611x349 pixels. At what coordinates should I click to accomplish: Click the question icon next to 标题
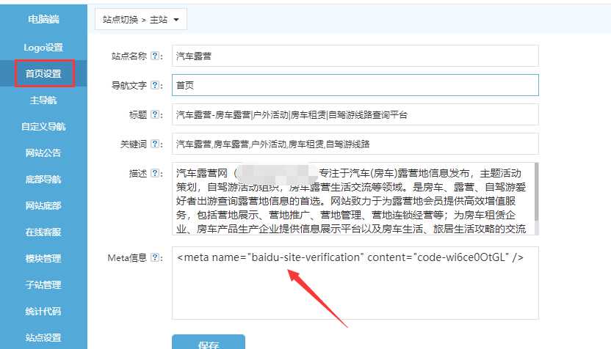tap(155, 115)
